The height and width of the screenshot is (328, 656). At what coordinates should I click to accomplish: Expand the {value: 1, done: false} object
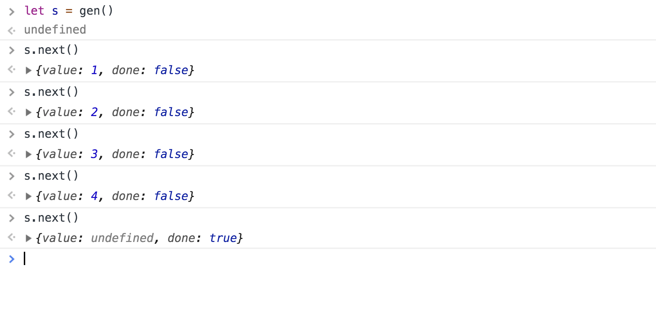[x=29, y=71]
